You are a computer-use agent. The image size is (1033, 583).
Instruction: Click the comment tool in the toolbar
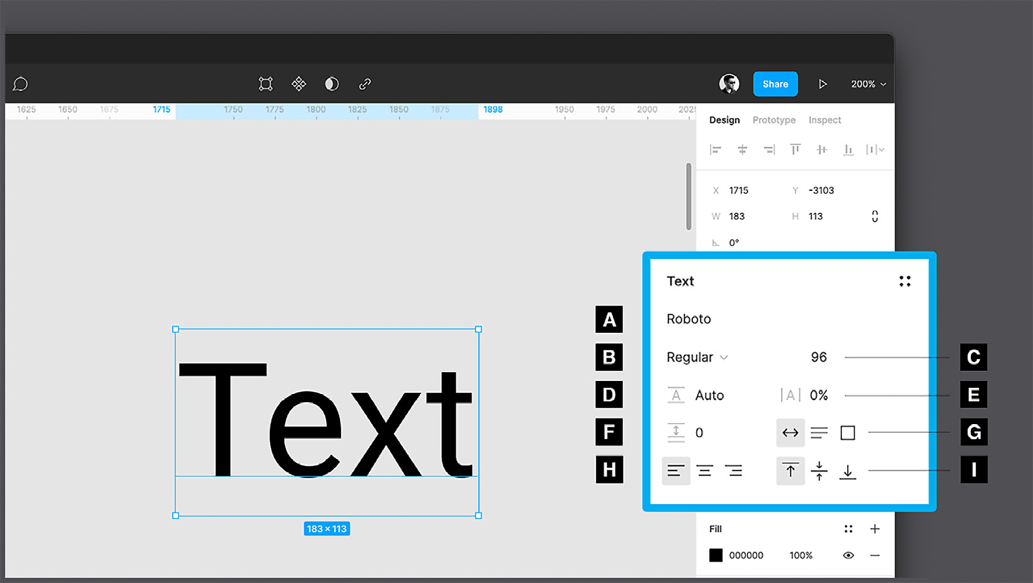[20, 84]
